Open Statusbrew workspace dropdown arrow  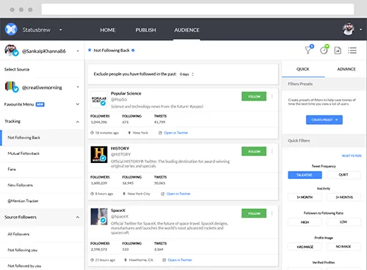tap(60, 30)
